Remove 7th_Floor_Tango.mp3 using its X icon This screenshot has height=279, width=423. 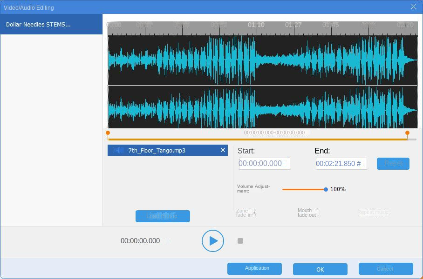223,150
